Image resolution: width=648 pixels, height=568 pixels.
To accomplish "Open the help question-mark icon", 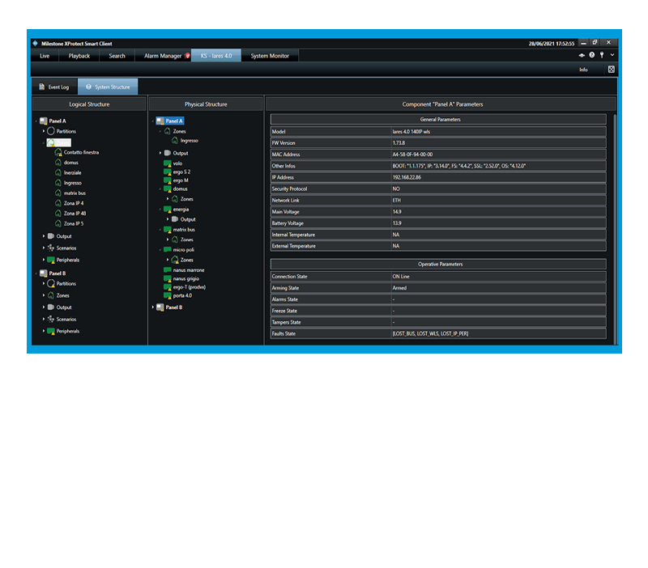I will (592, 55).
